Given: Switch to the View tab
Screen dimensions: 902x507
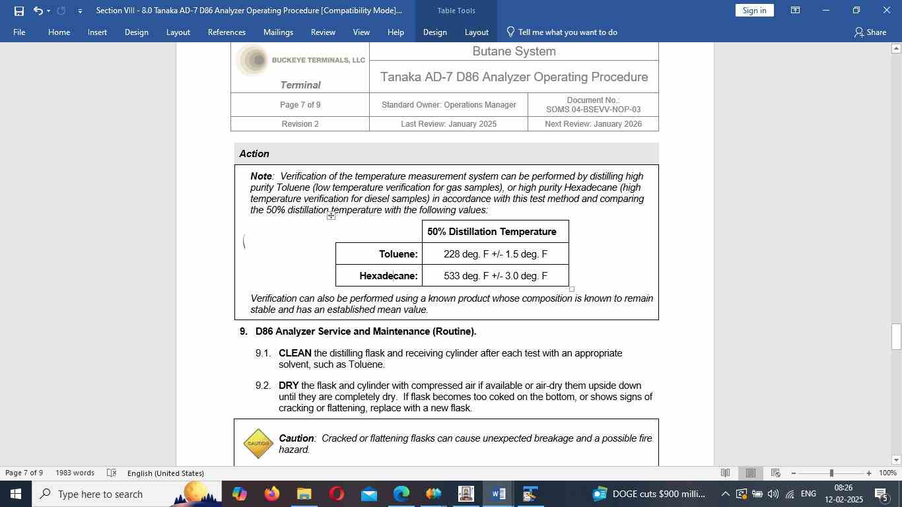Looking at the screenshot, I should (361, 32).
